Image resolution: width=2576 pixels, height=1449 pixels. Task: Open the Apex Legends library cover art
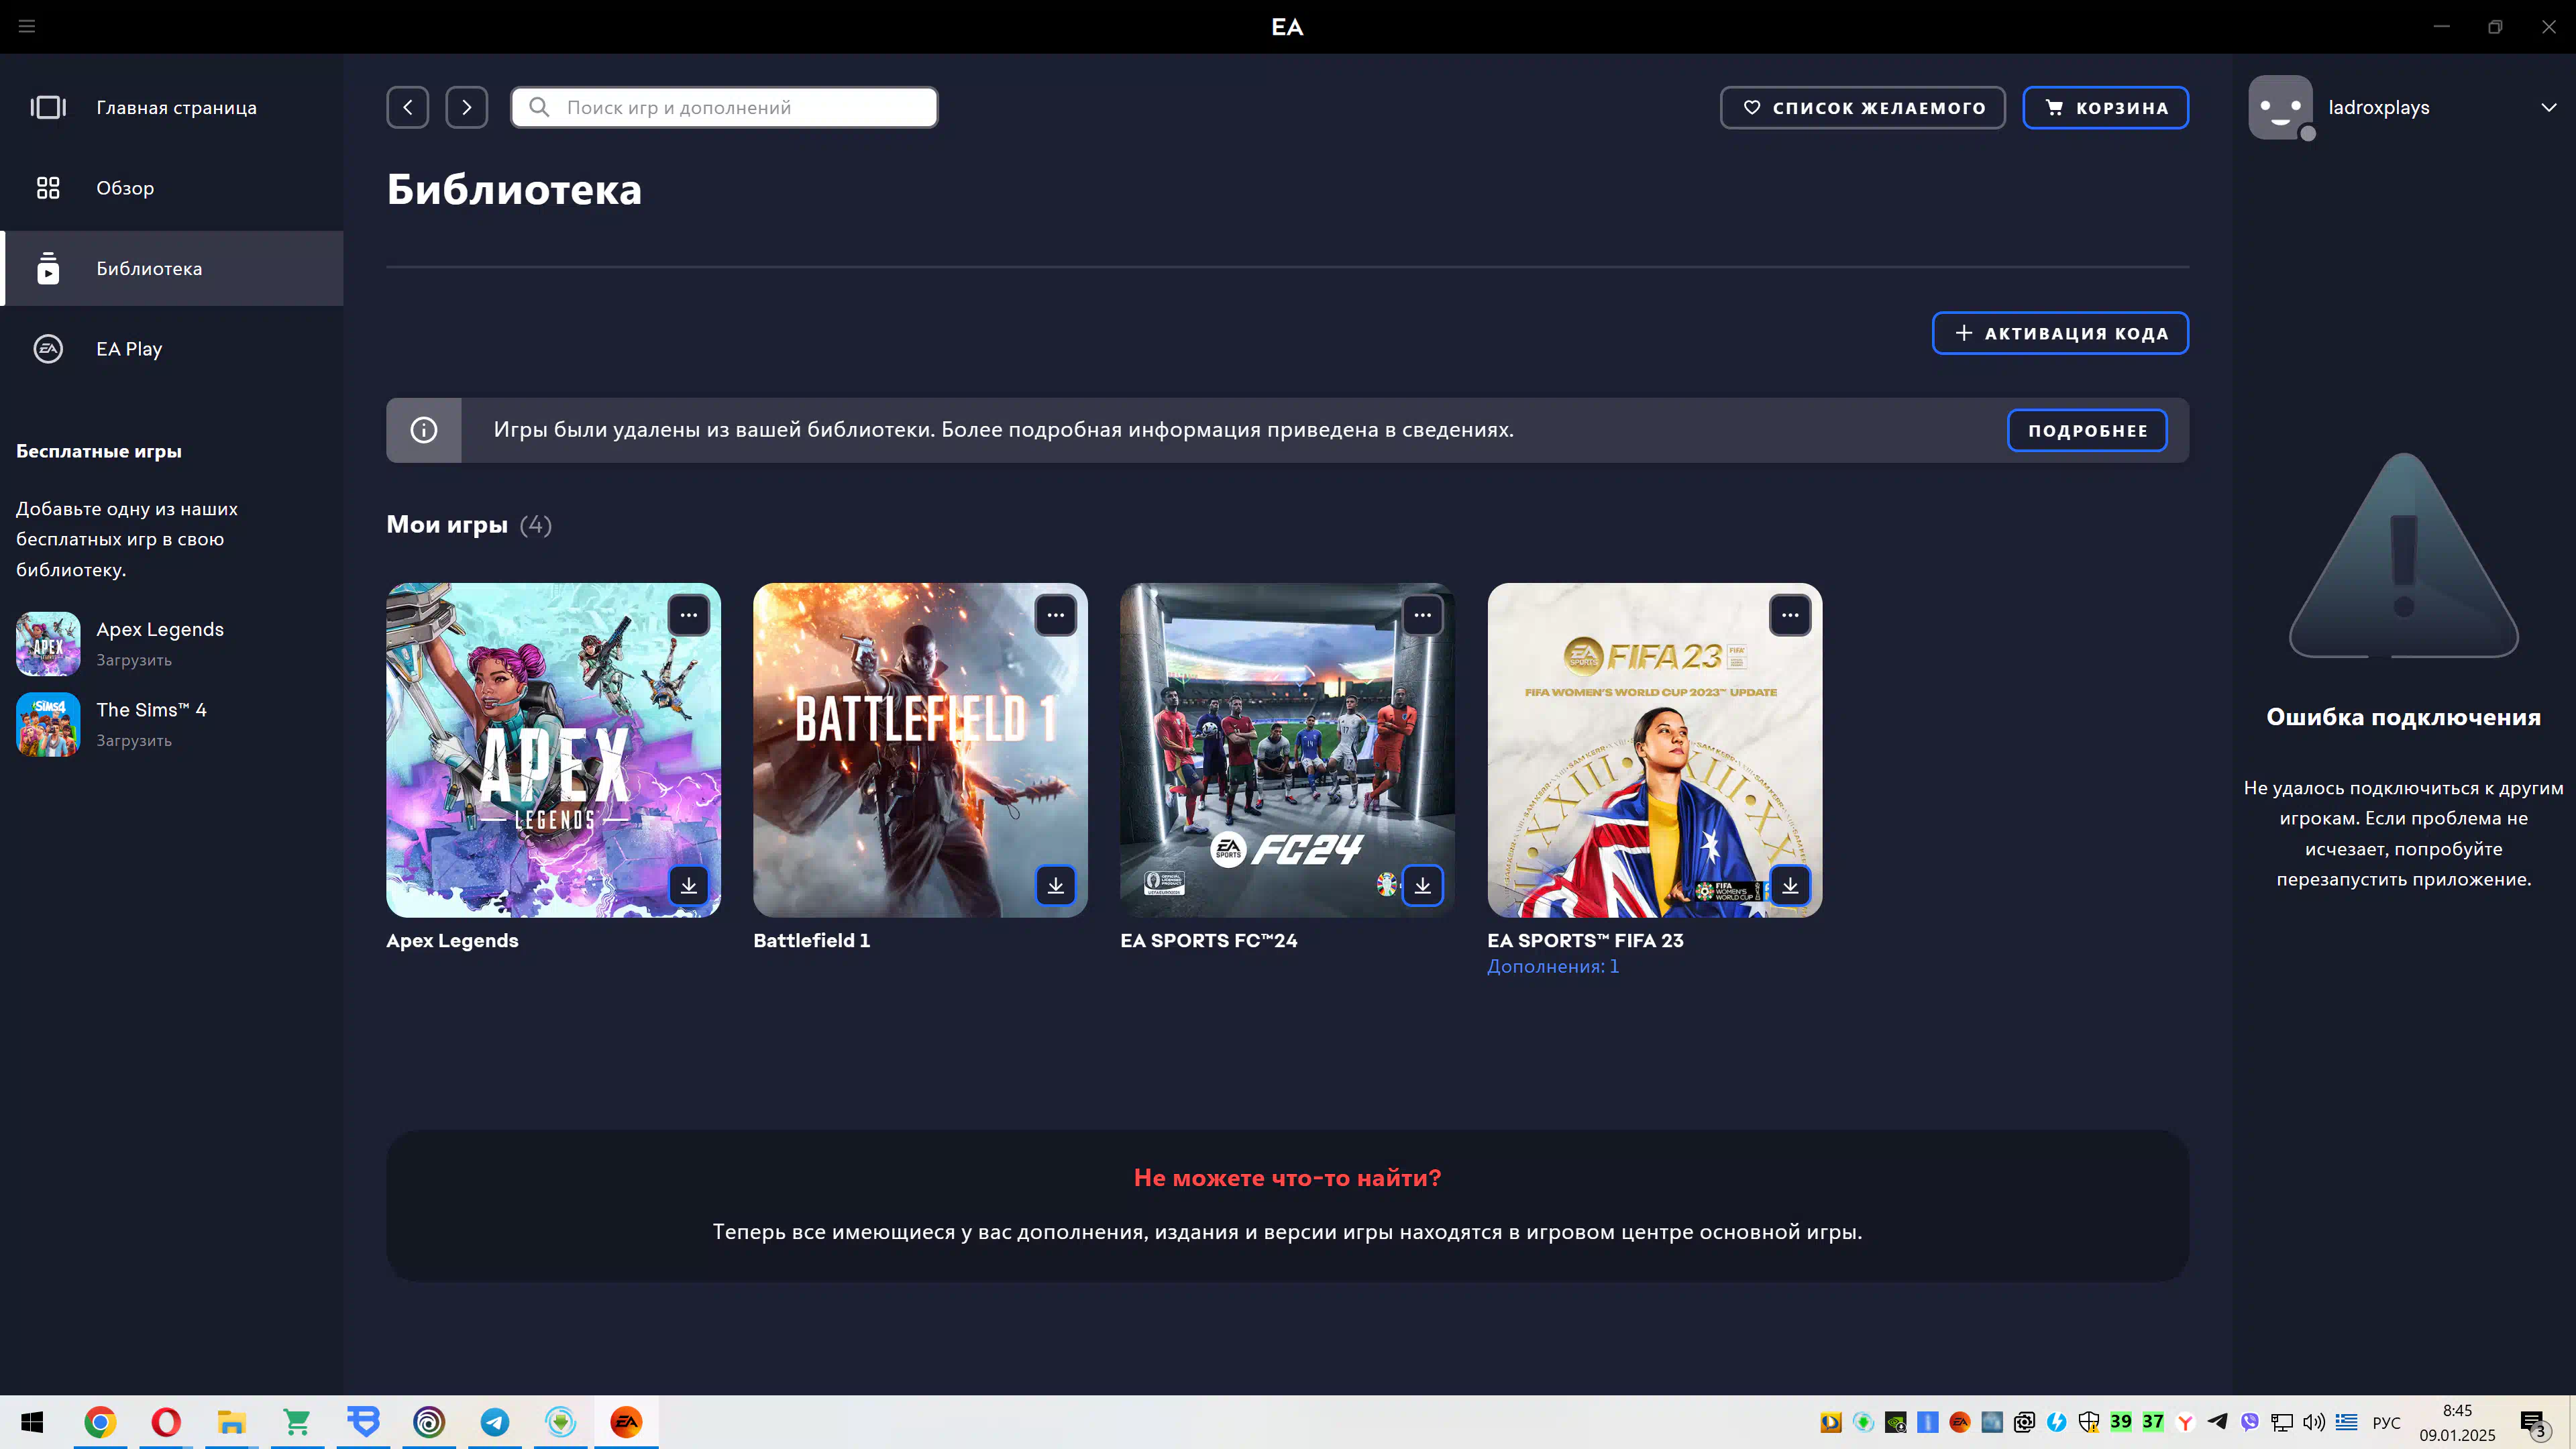tap(553, 750)
